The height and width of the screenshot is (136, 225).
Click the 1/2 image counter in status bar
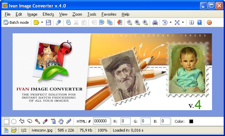coord(24,130)
